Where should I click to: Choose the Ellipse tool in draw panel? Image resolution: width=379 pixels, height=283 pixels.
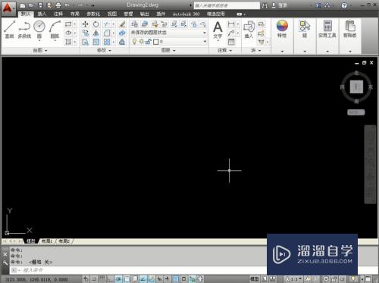point(68,33)
